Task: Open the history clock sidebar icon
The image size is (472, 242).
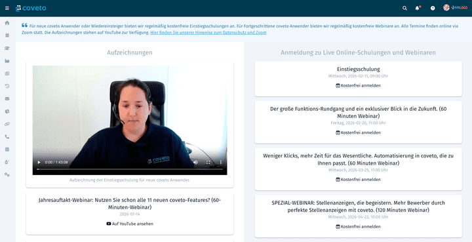Action: [7, 86]
